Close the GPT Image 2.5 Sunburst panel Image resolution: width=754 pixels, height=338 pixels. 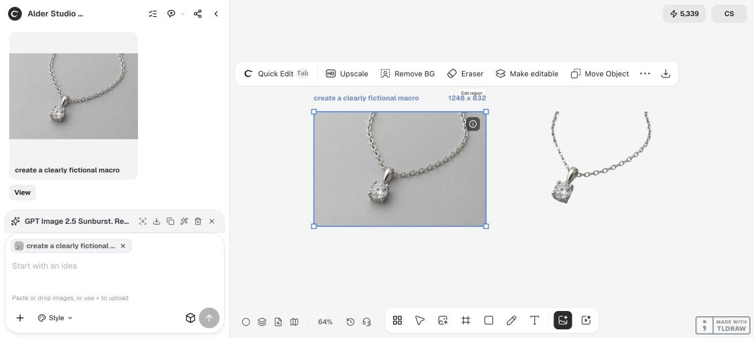(211, 221)
